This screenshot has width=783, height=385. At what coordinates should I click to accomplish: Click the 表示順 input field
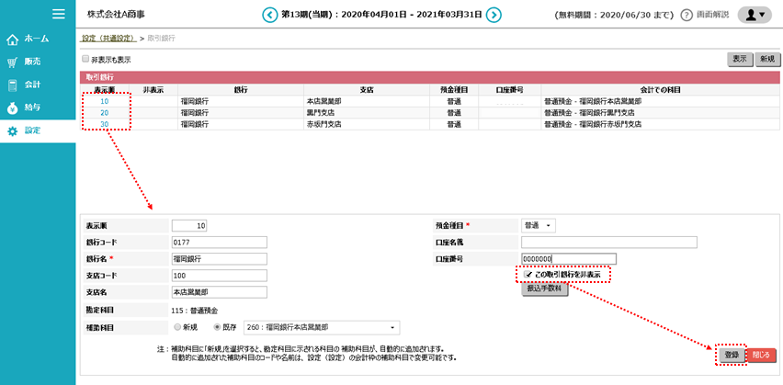coord(189,226)
